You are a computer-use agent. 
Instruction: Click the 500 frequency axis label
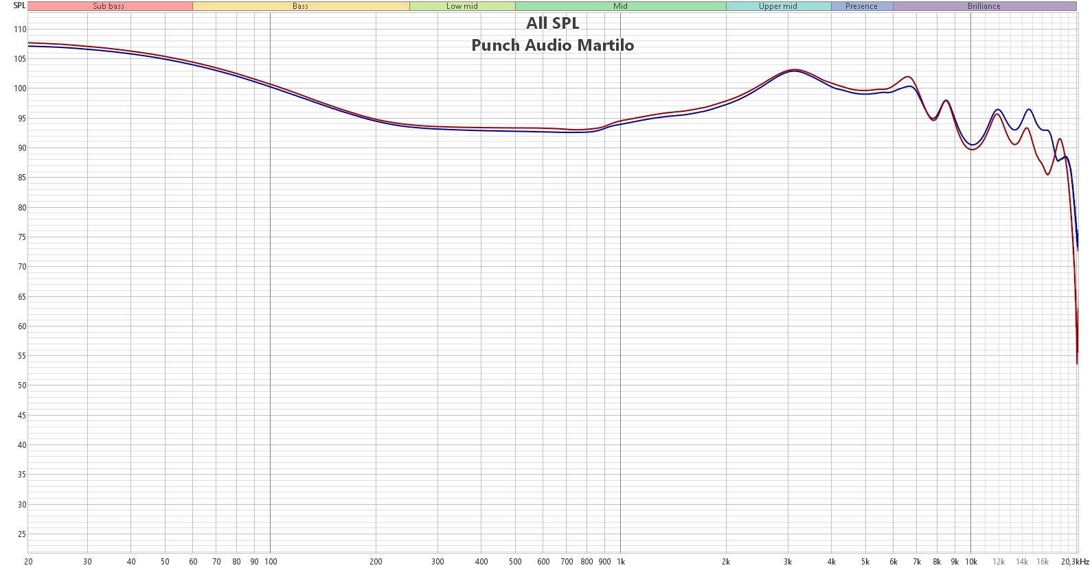515,562
